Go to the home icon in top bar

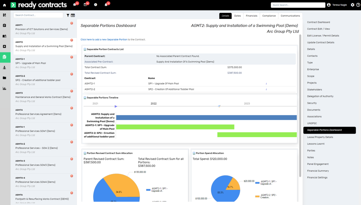[x=4, y=5]
